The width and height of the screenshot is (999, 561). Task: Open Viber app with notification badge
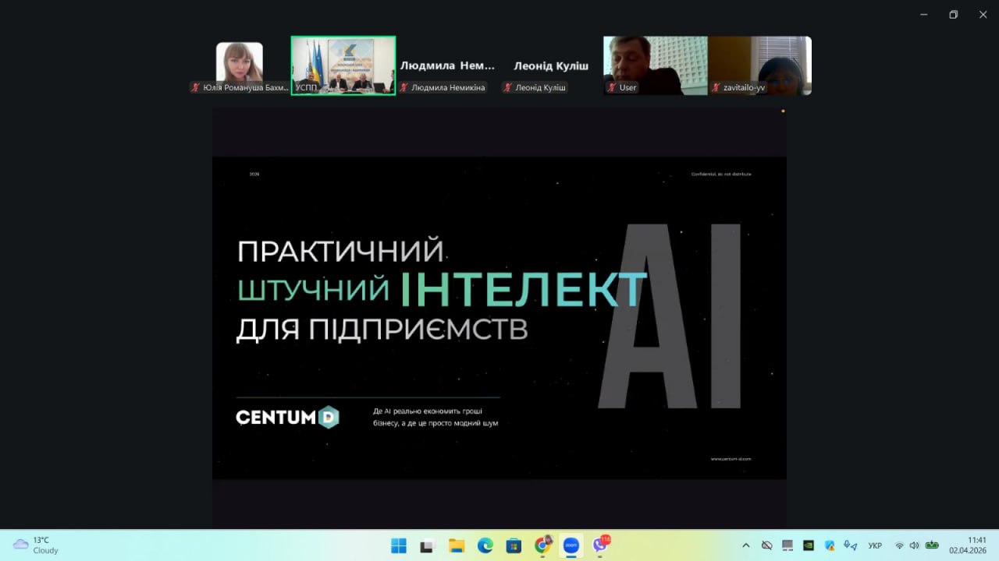click(600, 545)
